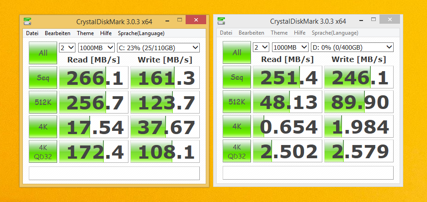Click empty comment field in right window

coord(308,173)
